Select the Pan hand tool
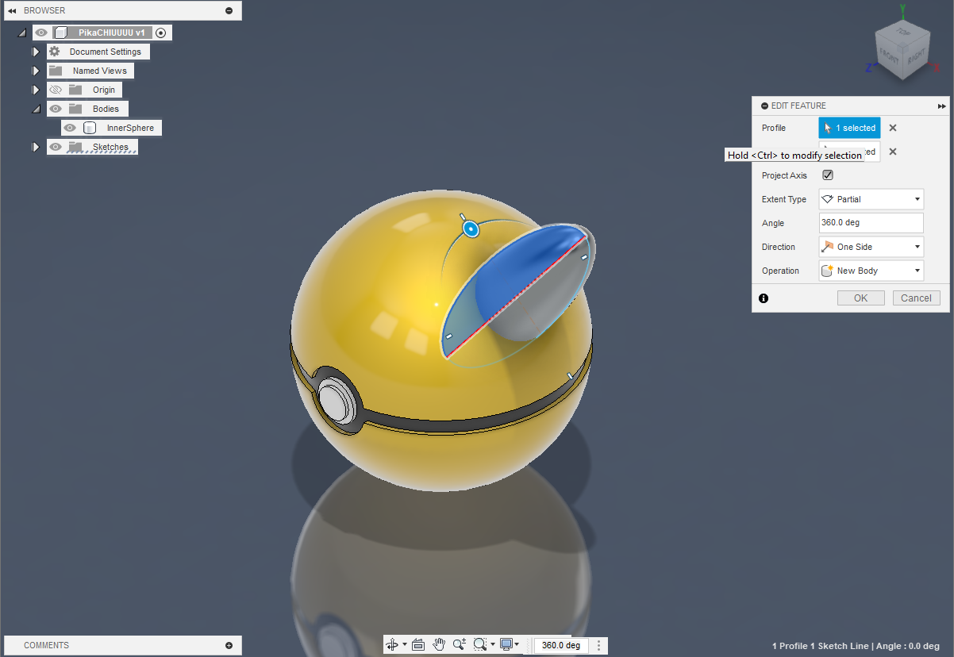The height and width of the screenshot is (657, 954). pyautogui.click(x=439, y=645)
